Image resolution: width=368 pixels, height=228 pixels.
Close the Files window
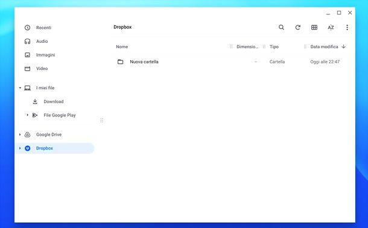click(x=350, y=13)
